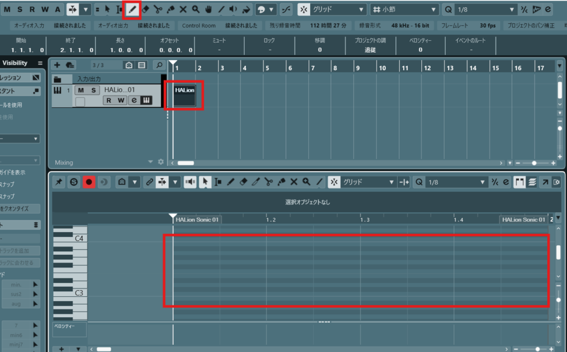Choose the Mute X tool in top toolbar

[x=183, y=9]
